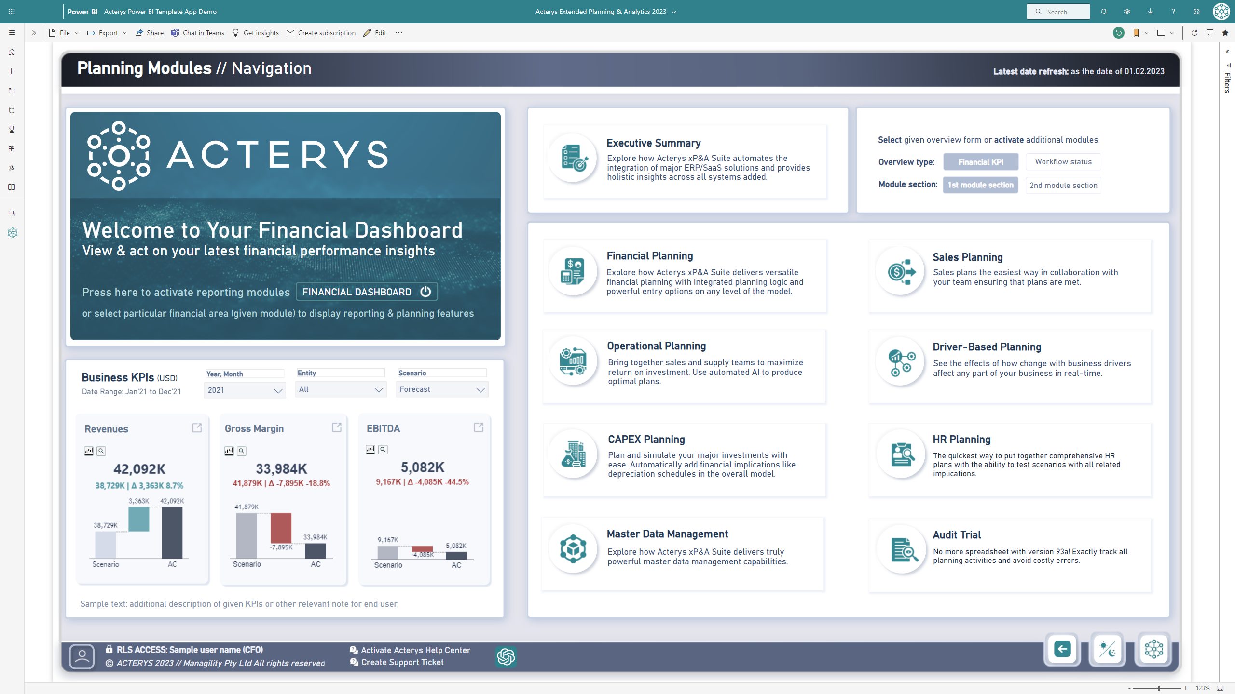Viewport: 1235px width, 694px height.
Task: Switch overview type to Workflow status
Action: (1063, 161)
